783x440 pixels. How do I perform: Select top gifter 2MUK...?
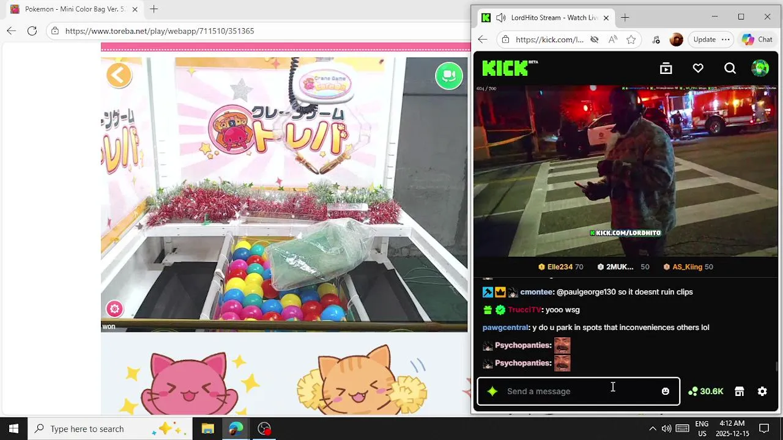(623, 267)
